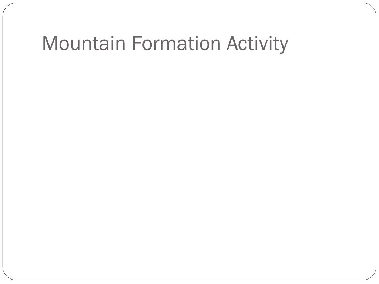Click the word "Activity" in the title
This screenshot has height=284, width=379.
[x=257, y=44]
